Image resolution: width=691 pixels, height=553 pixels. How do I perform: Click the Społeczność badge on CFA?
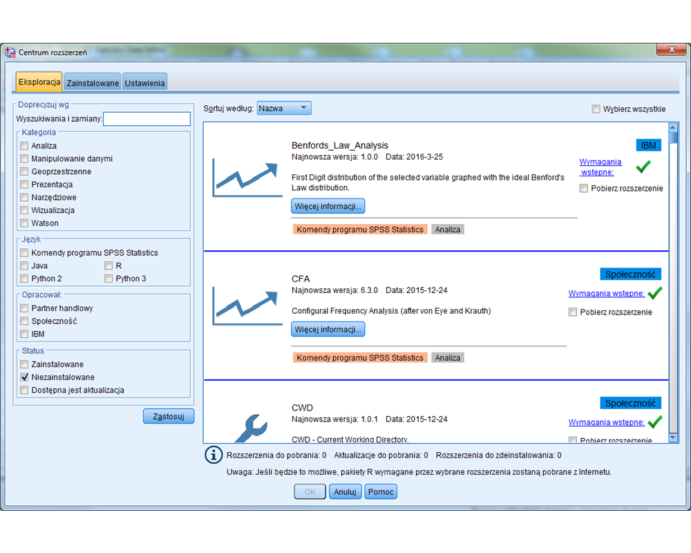(630, 274)
